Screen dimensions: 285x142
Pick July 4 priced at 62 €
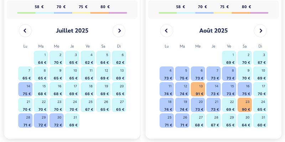88,58
